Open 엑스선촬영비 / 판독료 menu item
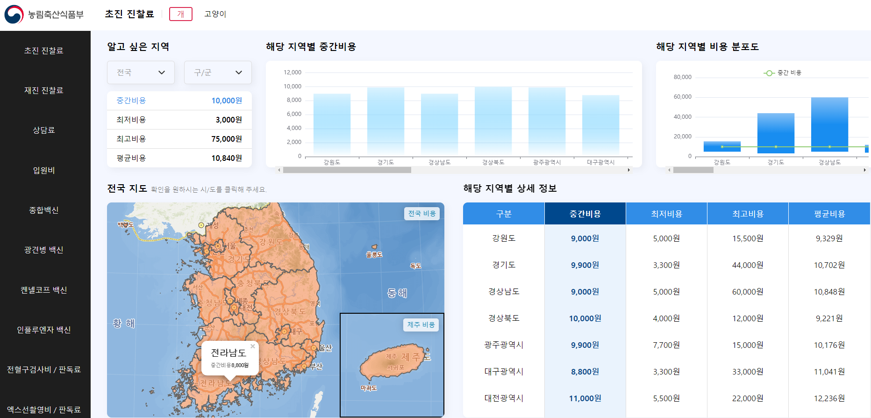This screenshot has height=418, width=871. tap(44, 410)
